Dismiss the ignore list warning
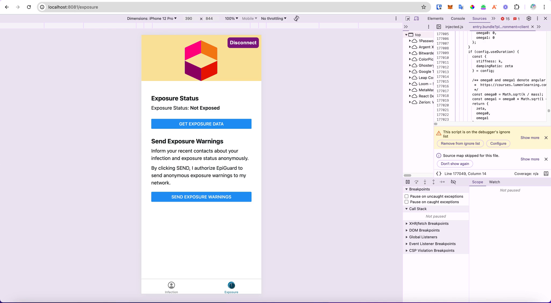The height and width of the screenshot is (303, 551). point(546,138)
